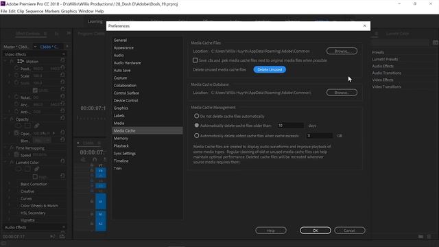This screenshot has height=247, width=439.
Task: Reset the Rotation parameter
Action: coord(62,97)
